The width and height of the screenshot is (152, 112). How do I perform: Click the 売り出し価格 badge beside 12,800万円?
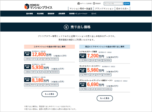pos(27,54)
